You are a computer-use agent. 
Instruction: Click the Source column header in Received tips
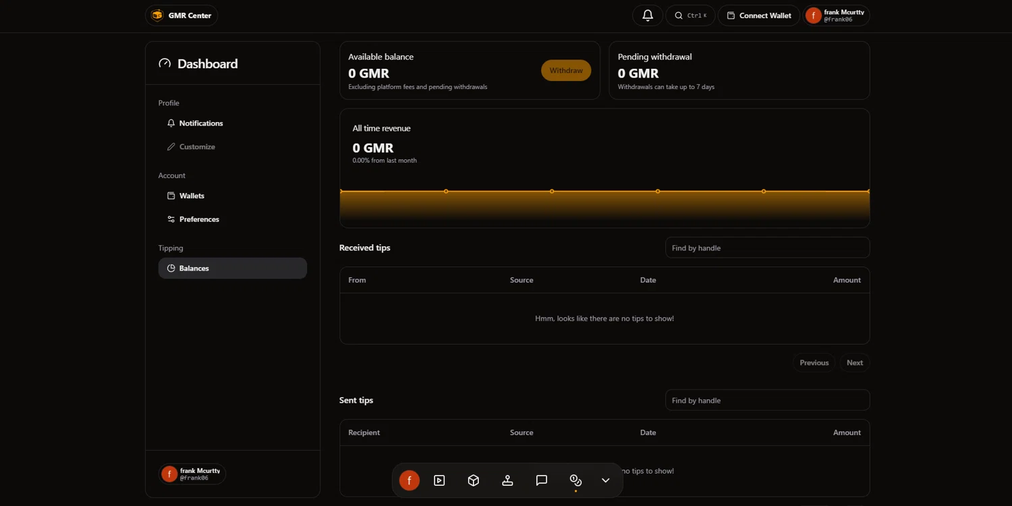tap(522, 280)
